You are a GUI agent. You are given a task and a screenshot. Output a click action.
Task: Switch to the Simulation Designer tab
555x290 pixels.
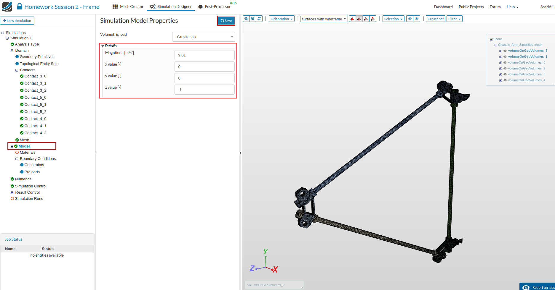pos(171,7)
